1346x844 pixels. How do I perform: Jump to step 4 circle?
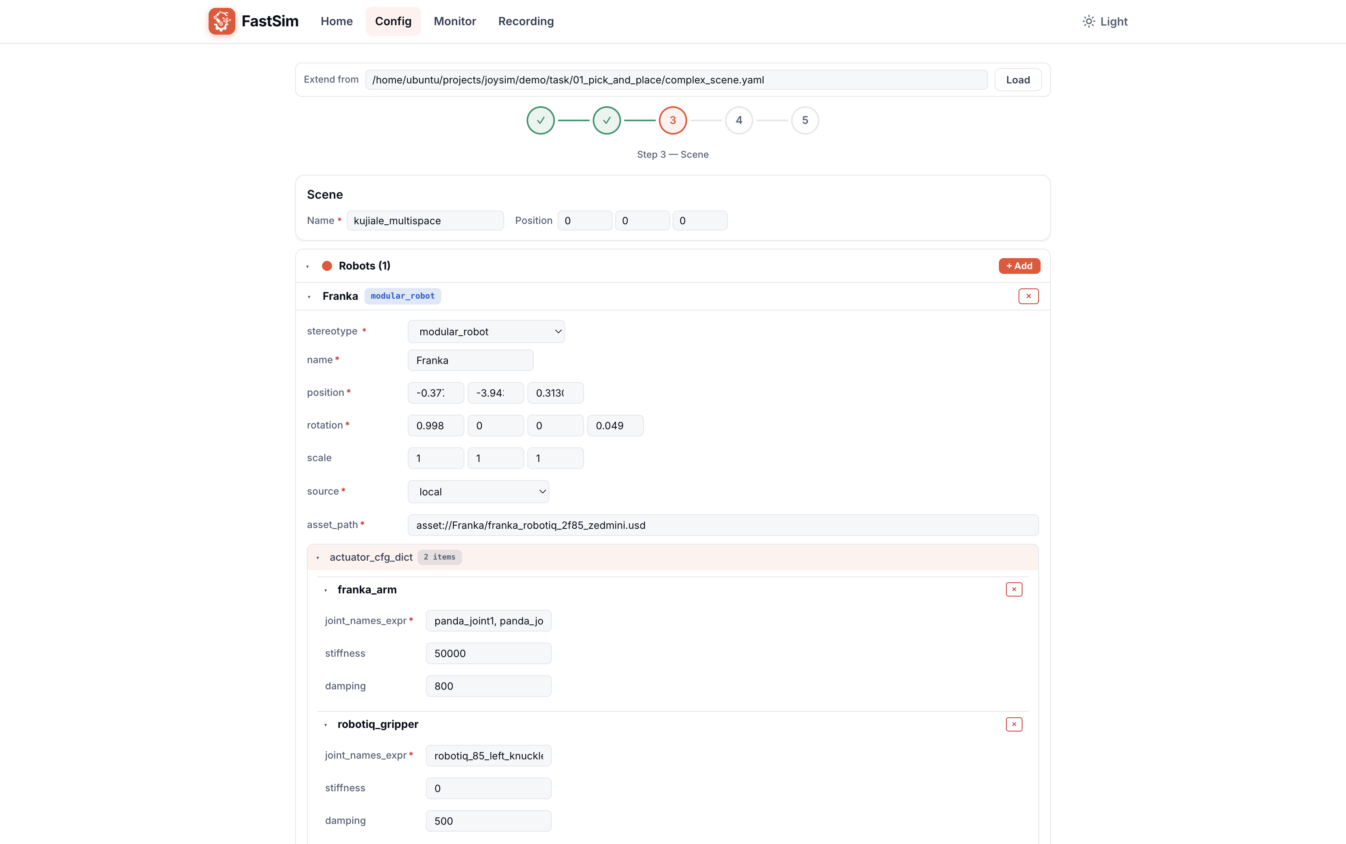(x=739, y=120)
